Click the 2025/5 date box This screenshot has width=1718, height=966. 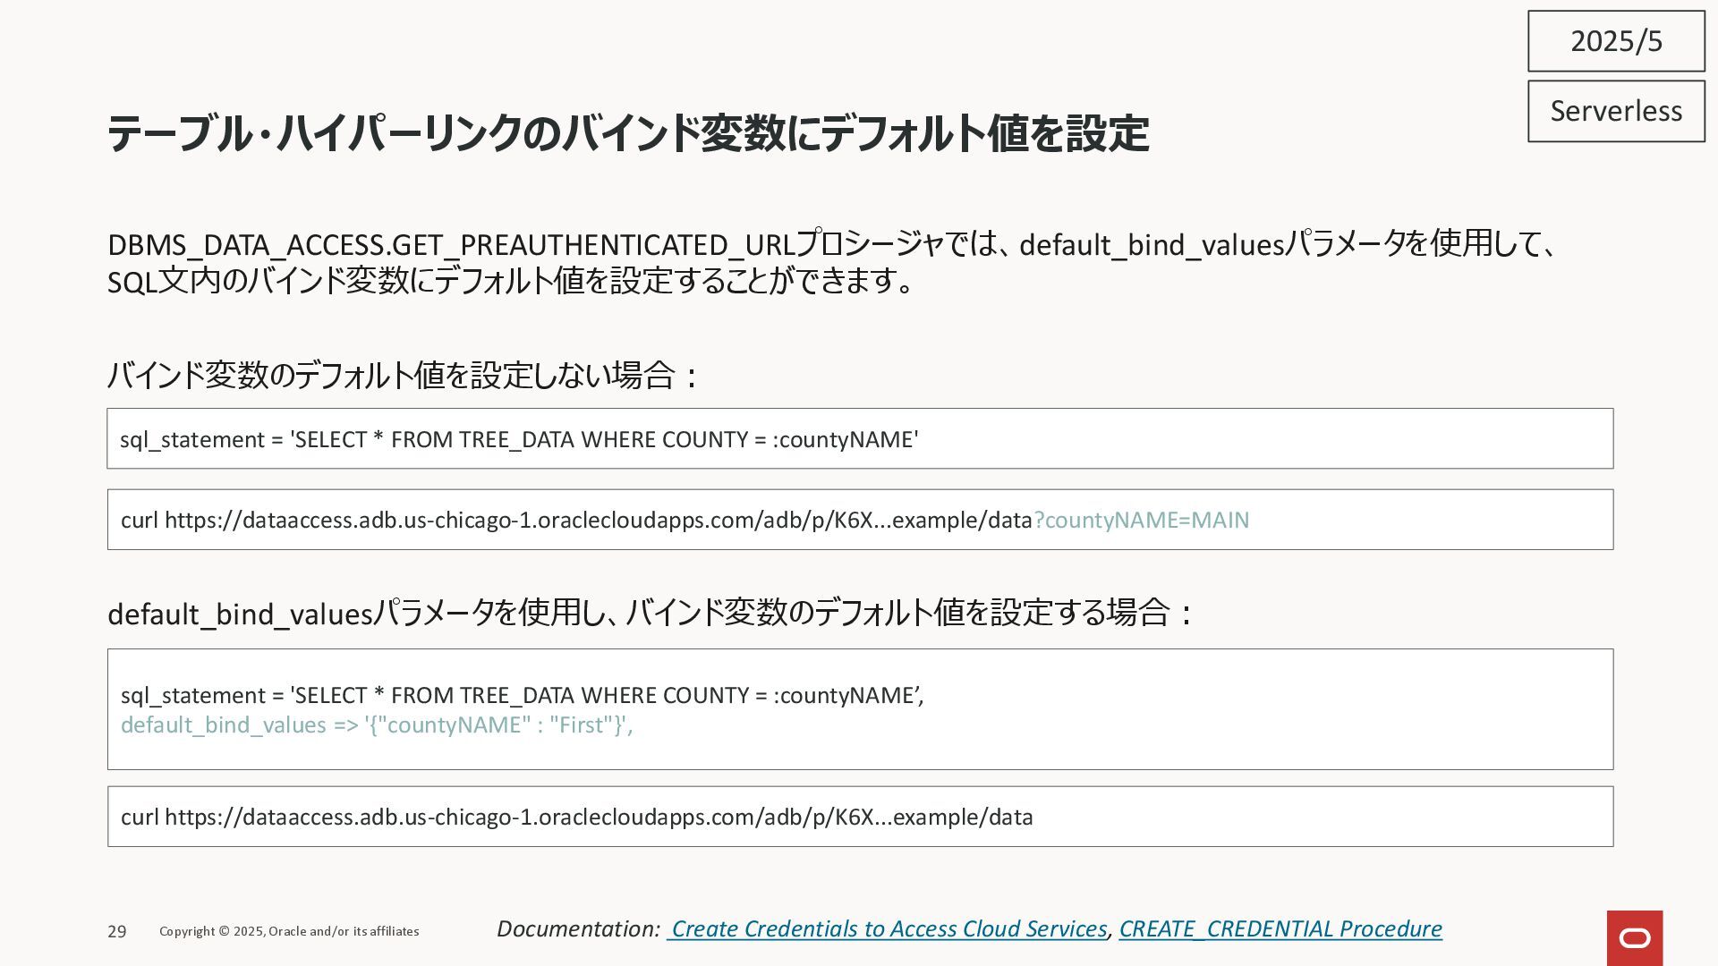coord(1616,41)
